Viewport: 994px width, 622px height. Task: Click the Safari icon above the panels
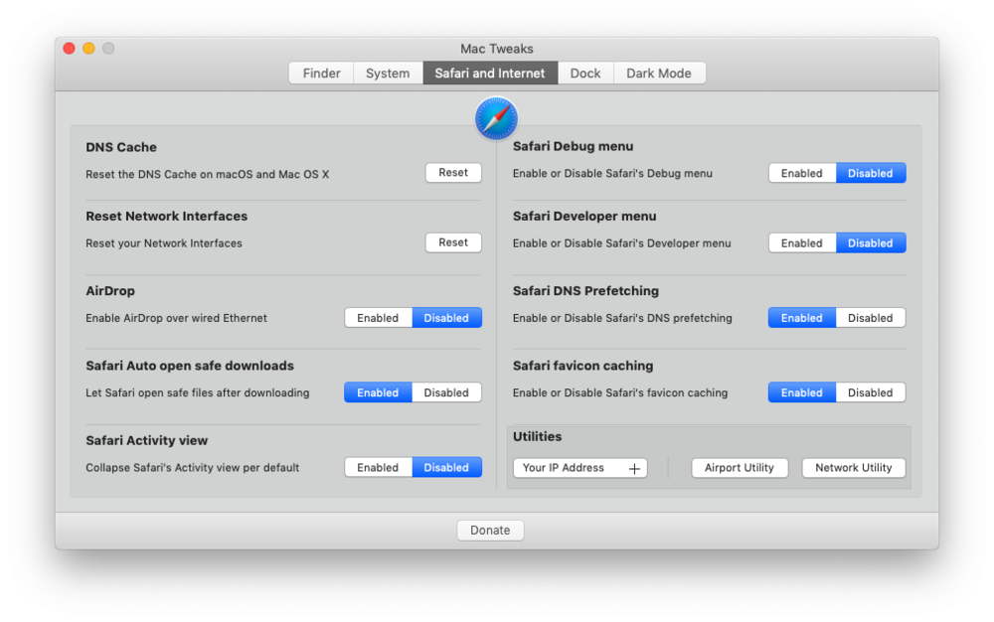(x=496, y=118)
